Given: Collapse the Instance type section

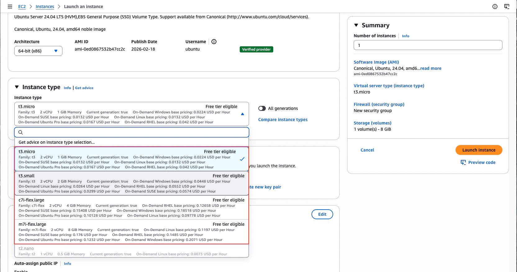Looking at the screenshot, I should point(17,87).
